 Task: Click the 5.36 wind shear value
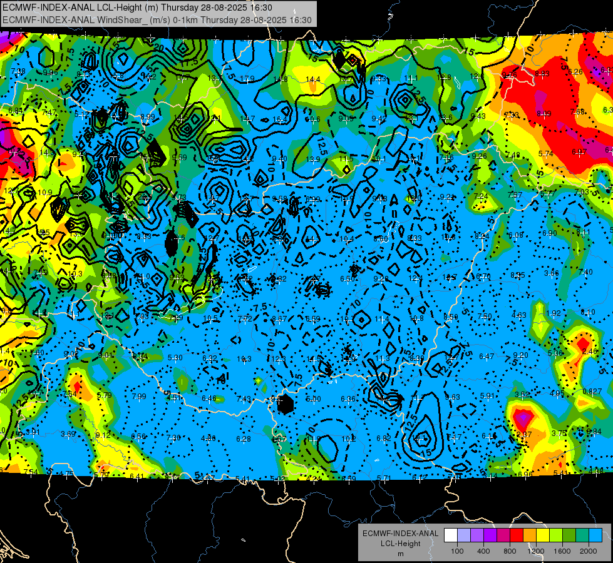coord(555,353)
